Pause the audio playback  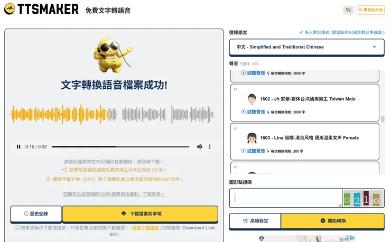click(18, 147)
